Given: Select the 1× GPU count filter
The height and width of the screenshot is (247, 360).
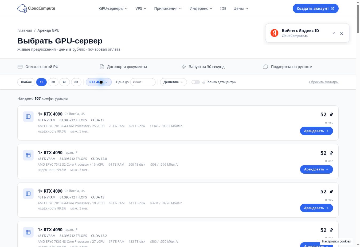Looking at the screenshot, I should pos(41,82).
